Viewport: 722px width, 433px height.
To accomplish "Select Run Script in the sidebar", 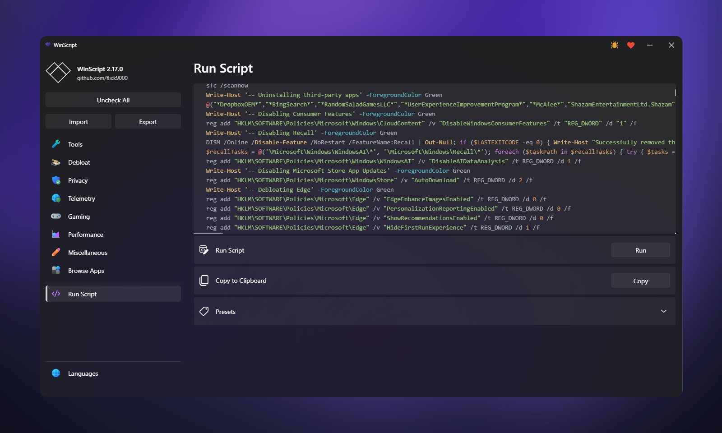I will pyautogui.click(x=113, y=294).
